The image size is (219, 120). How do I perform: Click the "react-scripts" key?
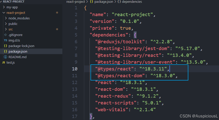[x=116, y=103]
